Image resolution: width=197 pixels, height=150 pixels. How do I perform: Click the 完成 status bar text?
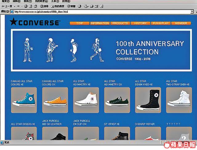point(7,143)
